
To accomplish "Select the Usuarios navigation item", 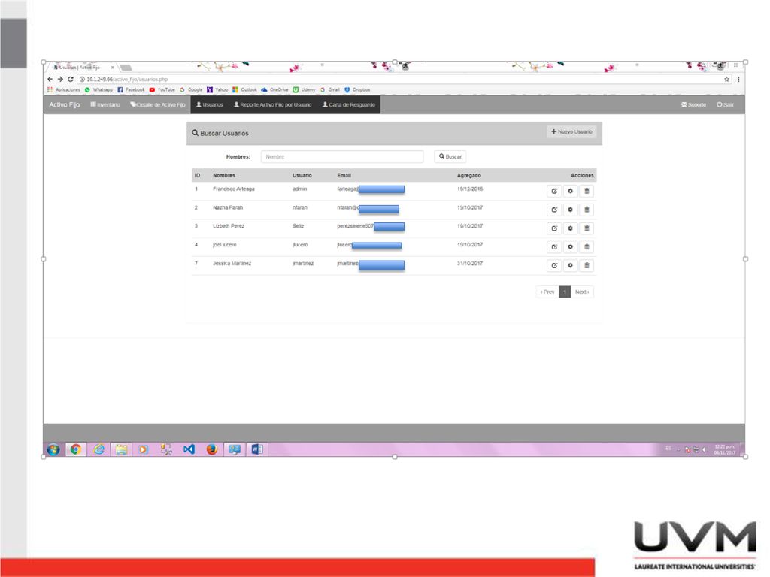I will [x=210, y=104].
